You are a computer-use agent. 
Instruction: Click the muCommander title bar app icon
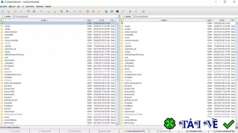(x=2, y=2)
